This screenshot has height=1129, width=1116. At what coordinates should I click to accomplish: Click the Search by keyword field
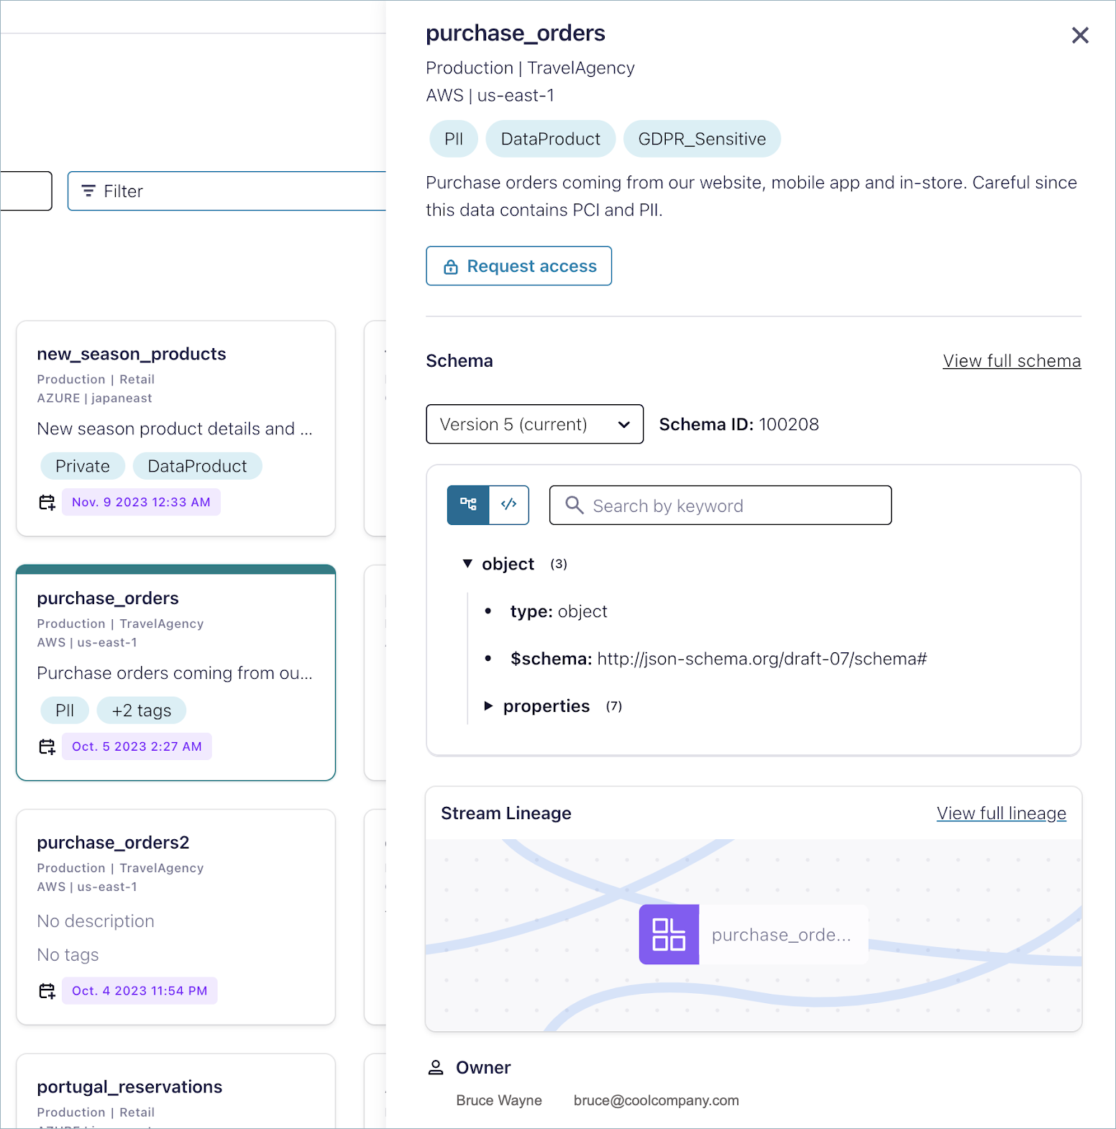[721, 506]
